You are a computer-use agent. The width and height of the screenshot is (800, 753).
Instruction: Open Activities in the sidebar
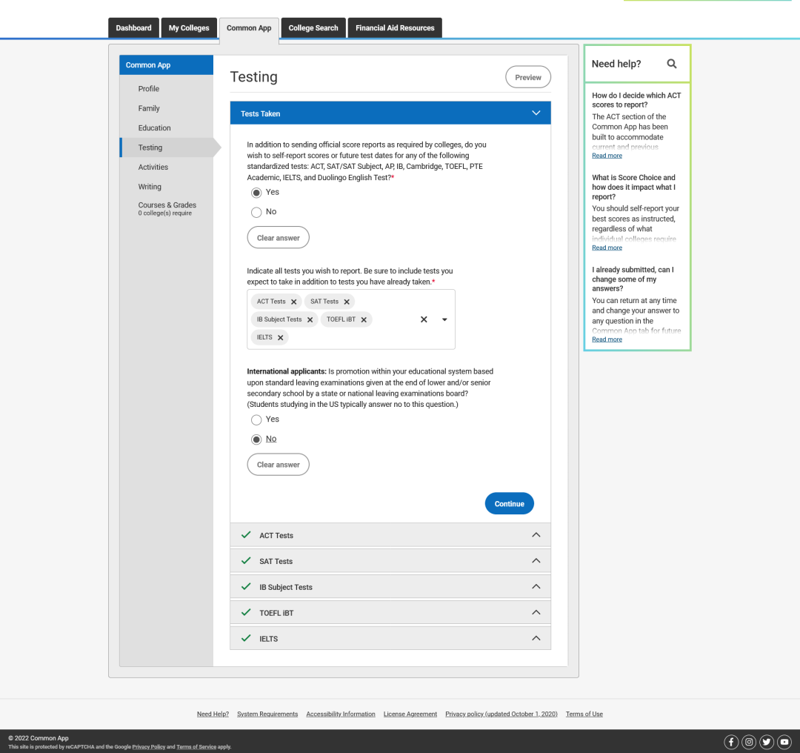(x=153, y=167)
